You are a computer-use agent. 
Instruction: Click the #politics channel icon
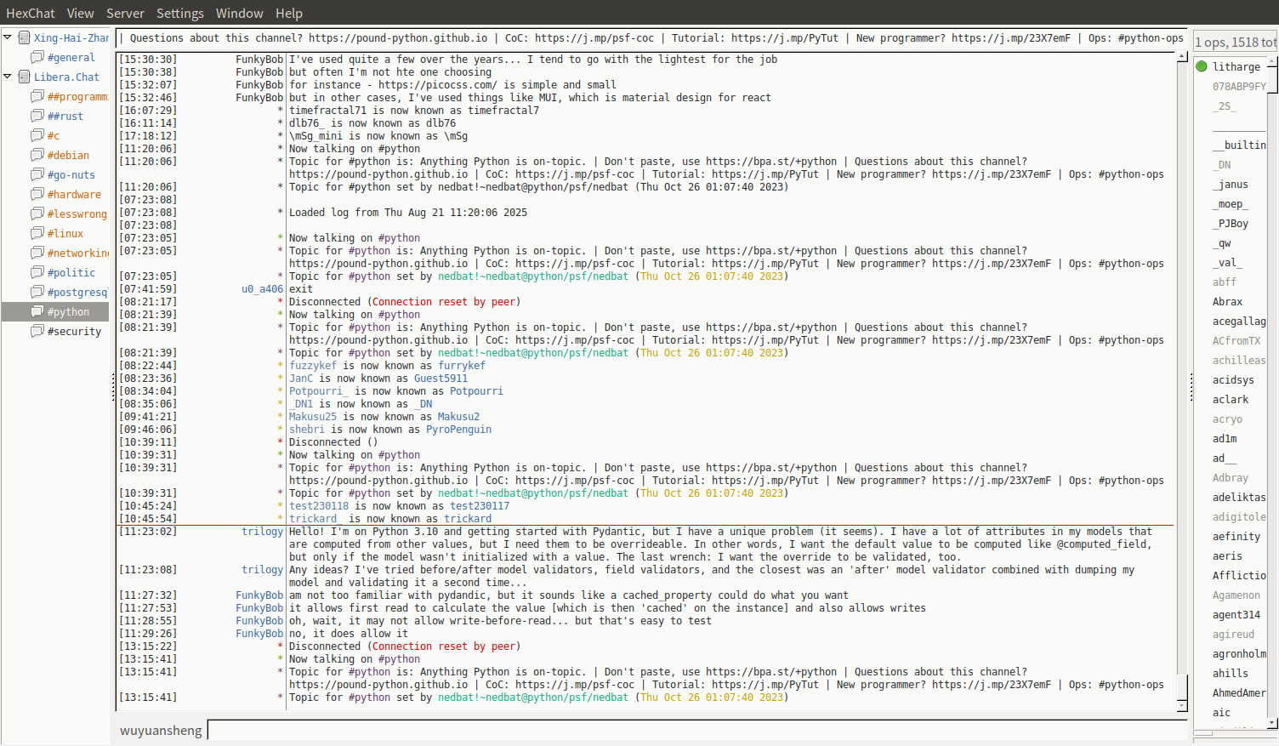tap(37, 272)
